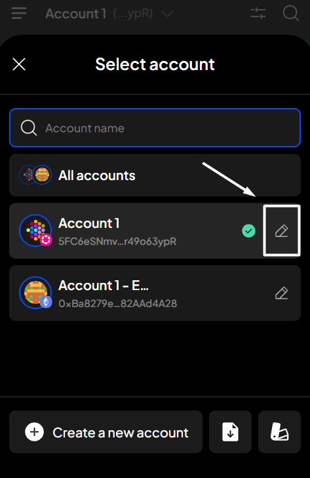Screen dimensions: 310x478
Task: Edit Account 1 with pencil icon
Action: pyautogui.click(x=282, y=230)
